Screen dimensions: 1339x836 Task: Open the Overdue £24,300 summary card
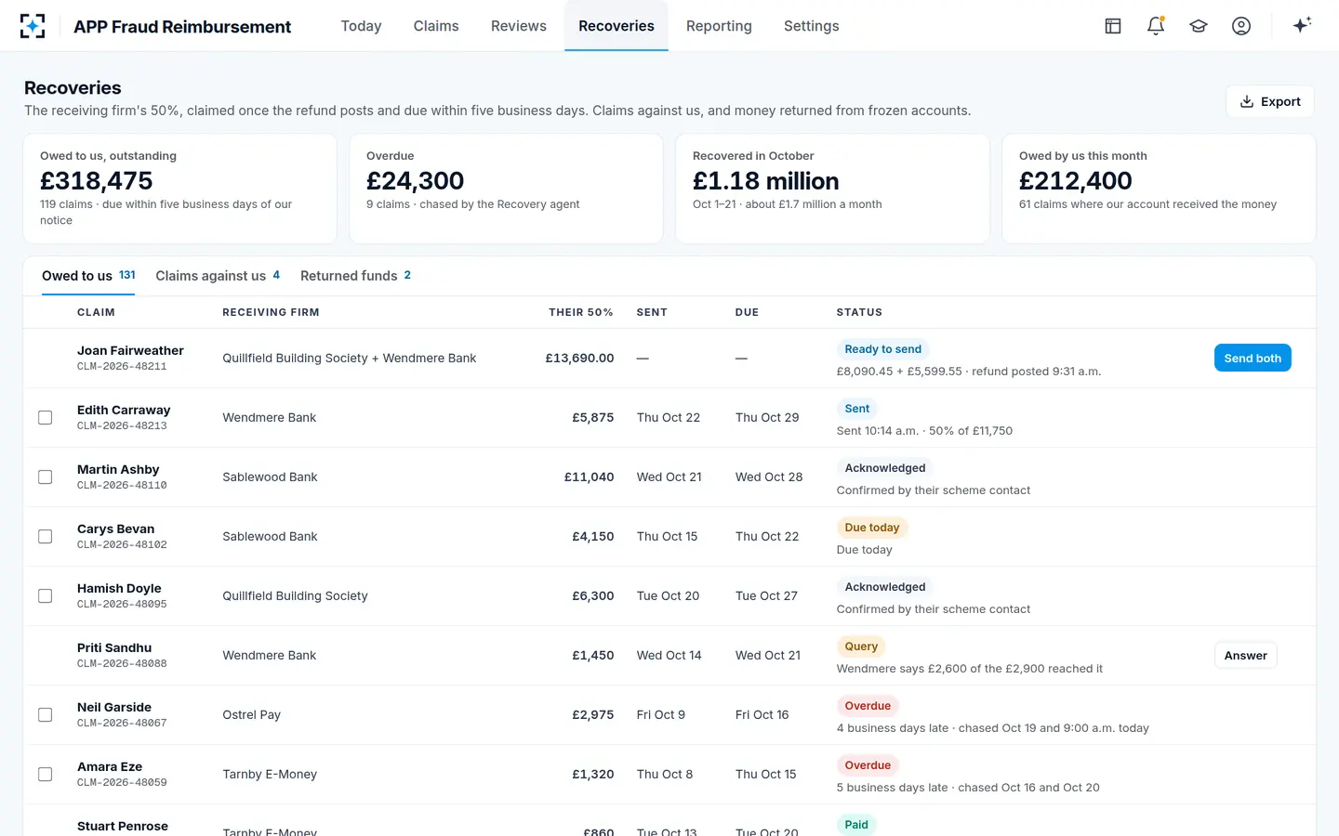507,189
